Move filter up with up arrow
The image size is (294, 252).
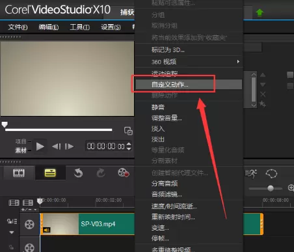[x=263, y=75]
